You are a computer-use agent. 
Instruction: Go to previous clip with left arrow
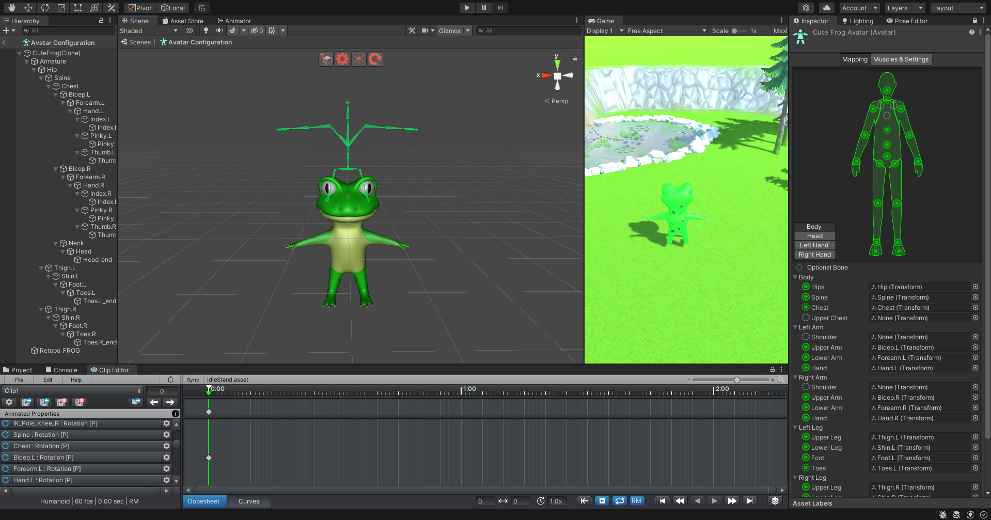154,402
